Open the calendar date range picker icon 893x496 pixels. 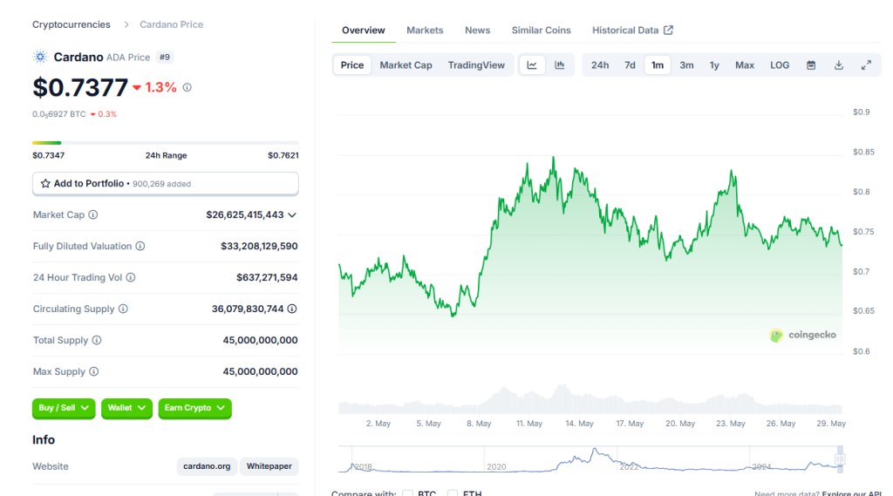811,65
